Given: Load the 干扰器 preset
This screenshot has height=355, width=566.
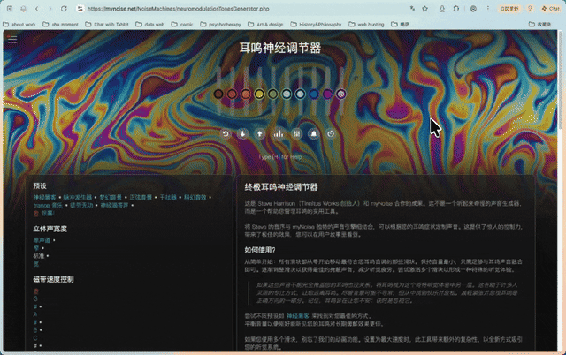Looking at the screenshot, I should 168,198.
